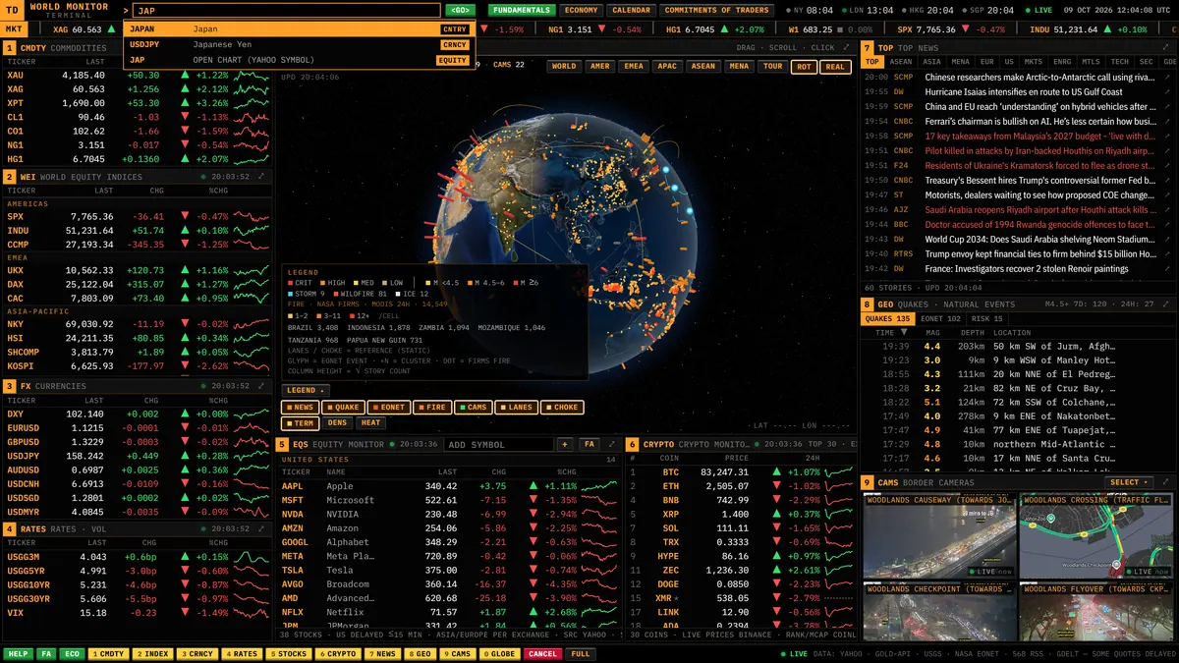Switch to the EONET 102 tab
Viewport: 1179px width, 663px height.
pos(940,318)
